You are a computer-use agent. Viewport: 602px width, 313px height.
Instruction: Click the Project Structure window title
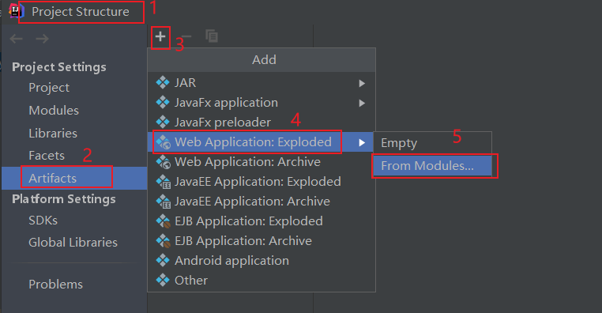tap(81, 12)
